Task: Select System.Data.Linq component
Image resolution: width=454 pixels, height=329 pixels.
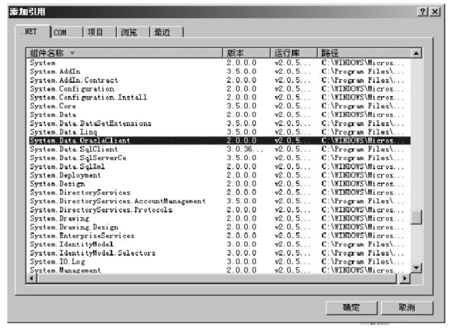Action: [x=220, y=132]
